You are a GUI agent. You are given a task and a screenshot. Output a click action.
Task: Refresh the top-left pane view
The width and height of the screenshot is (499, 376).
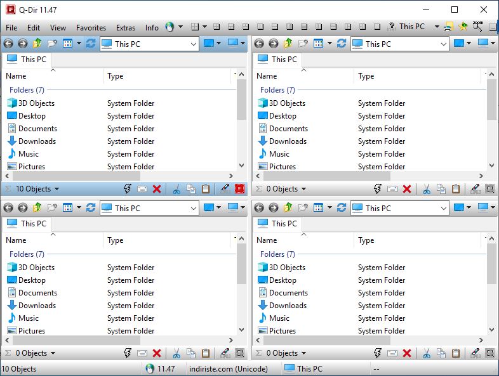[x=91, y=43]
